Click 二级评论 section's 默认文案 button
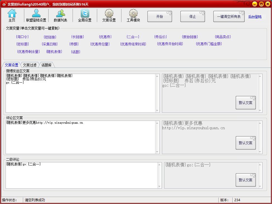272x204 pixels. pyautogui.click(x=246, y=180)
